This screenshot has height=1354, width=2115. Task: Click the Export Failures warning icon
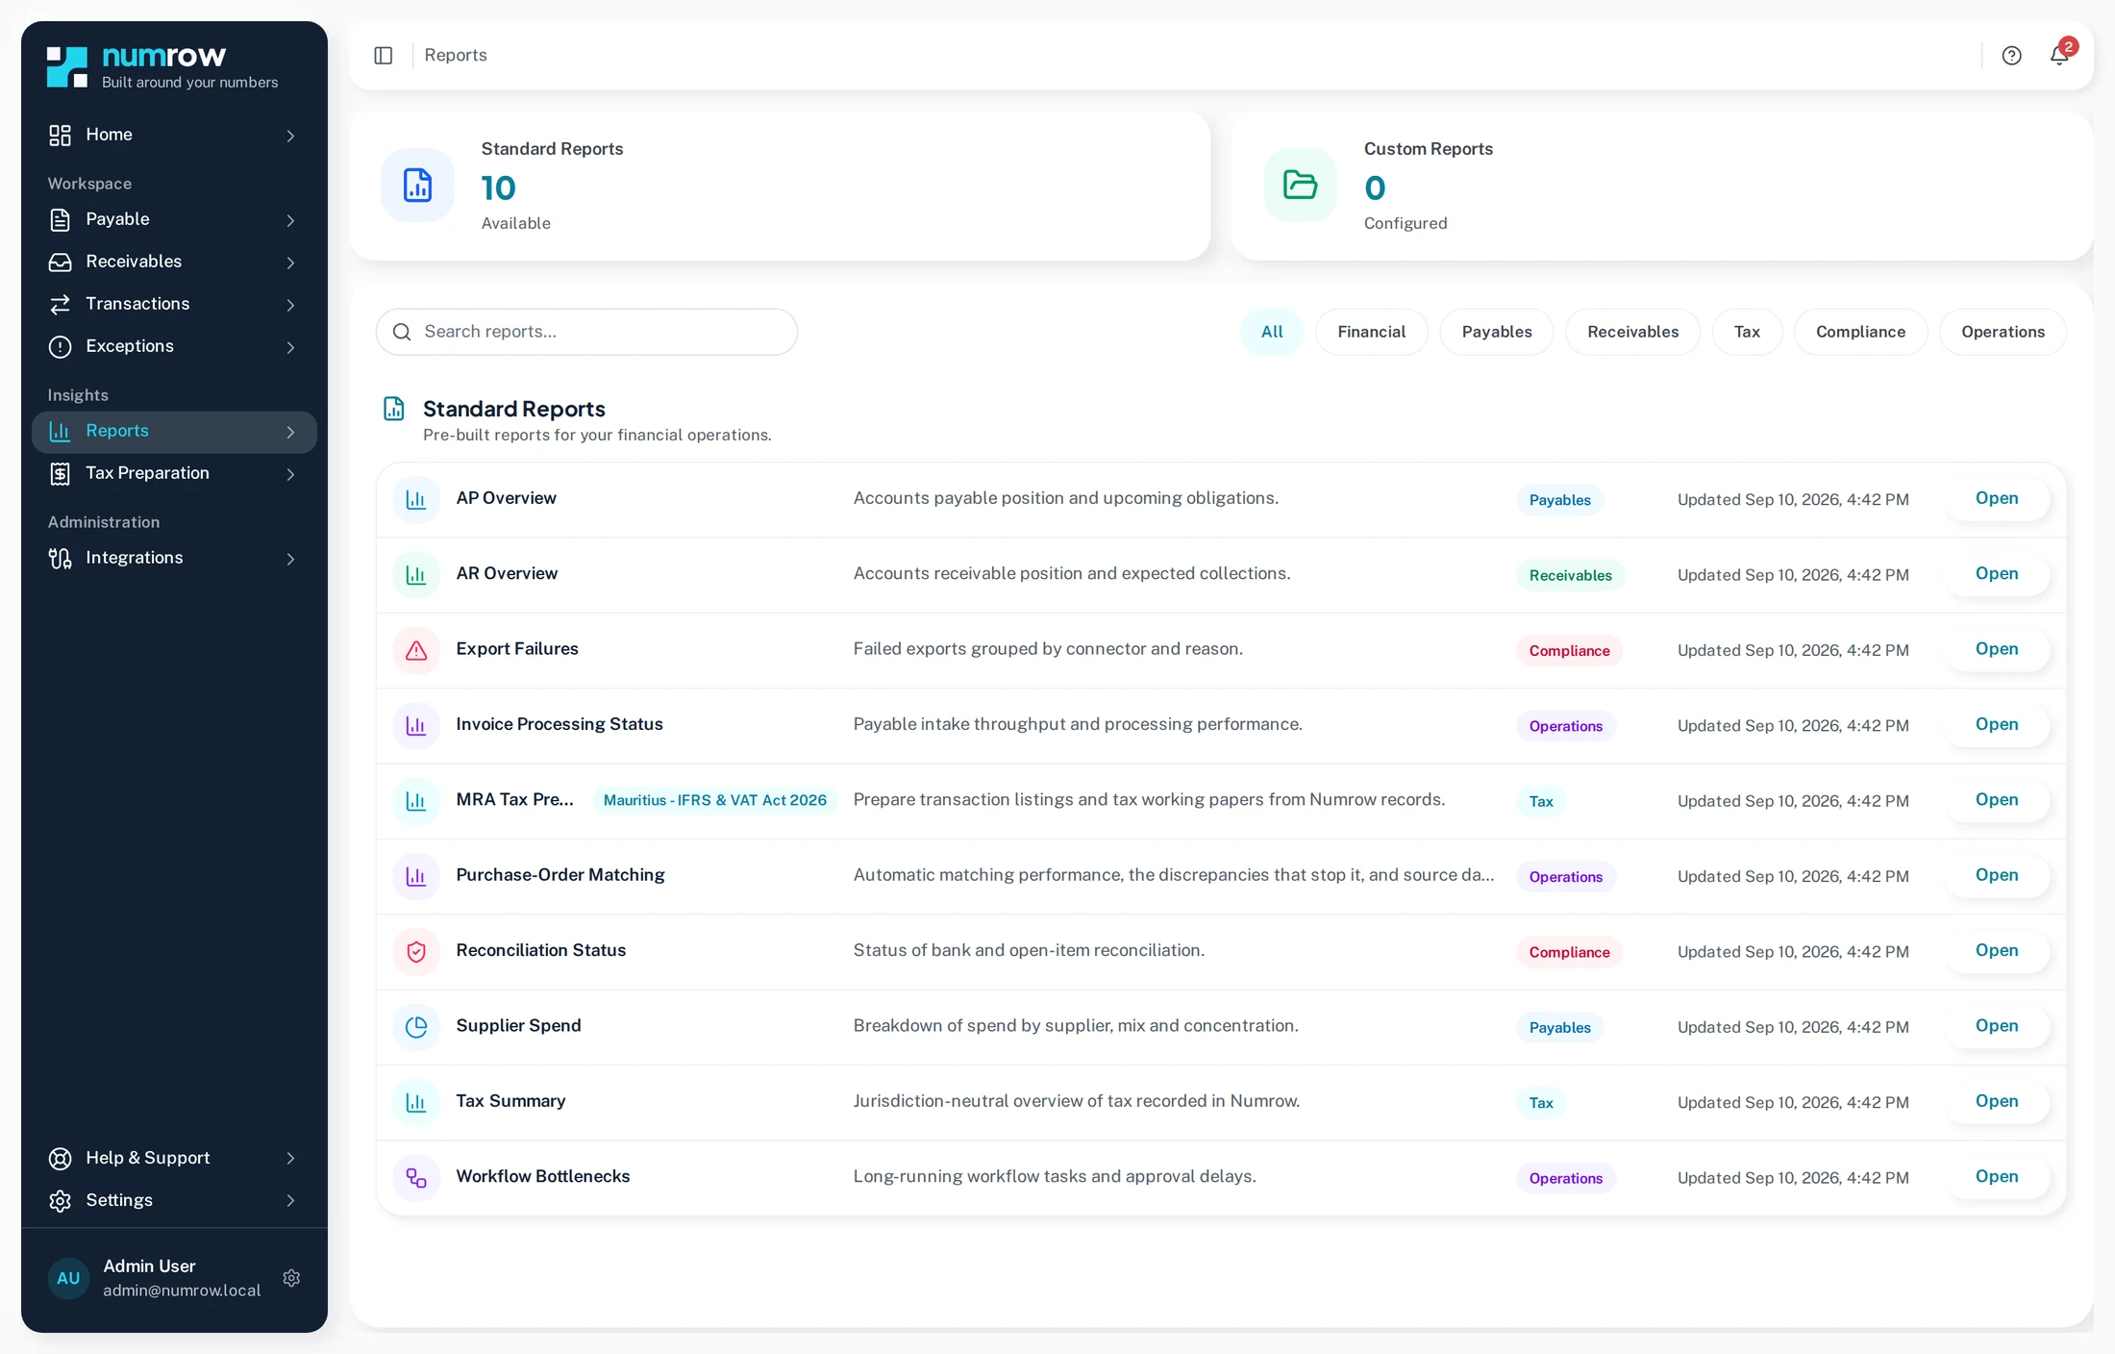coord(416,650)
